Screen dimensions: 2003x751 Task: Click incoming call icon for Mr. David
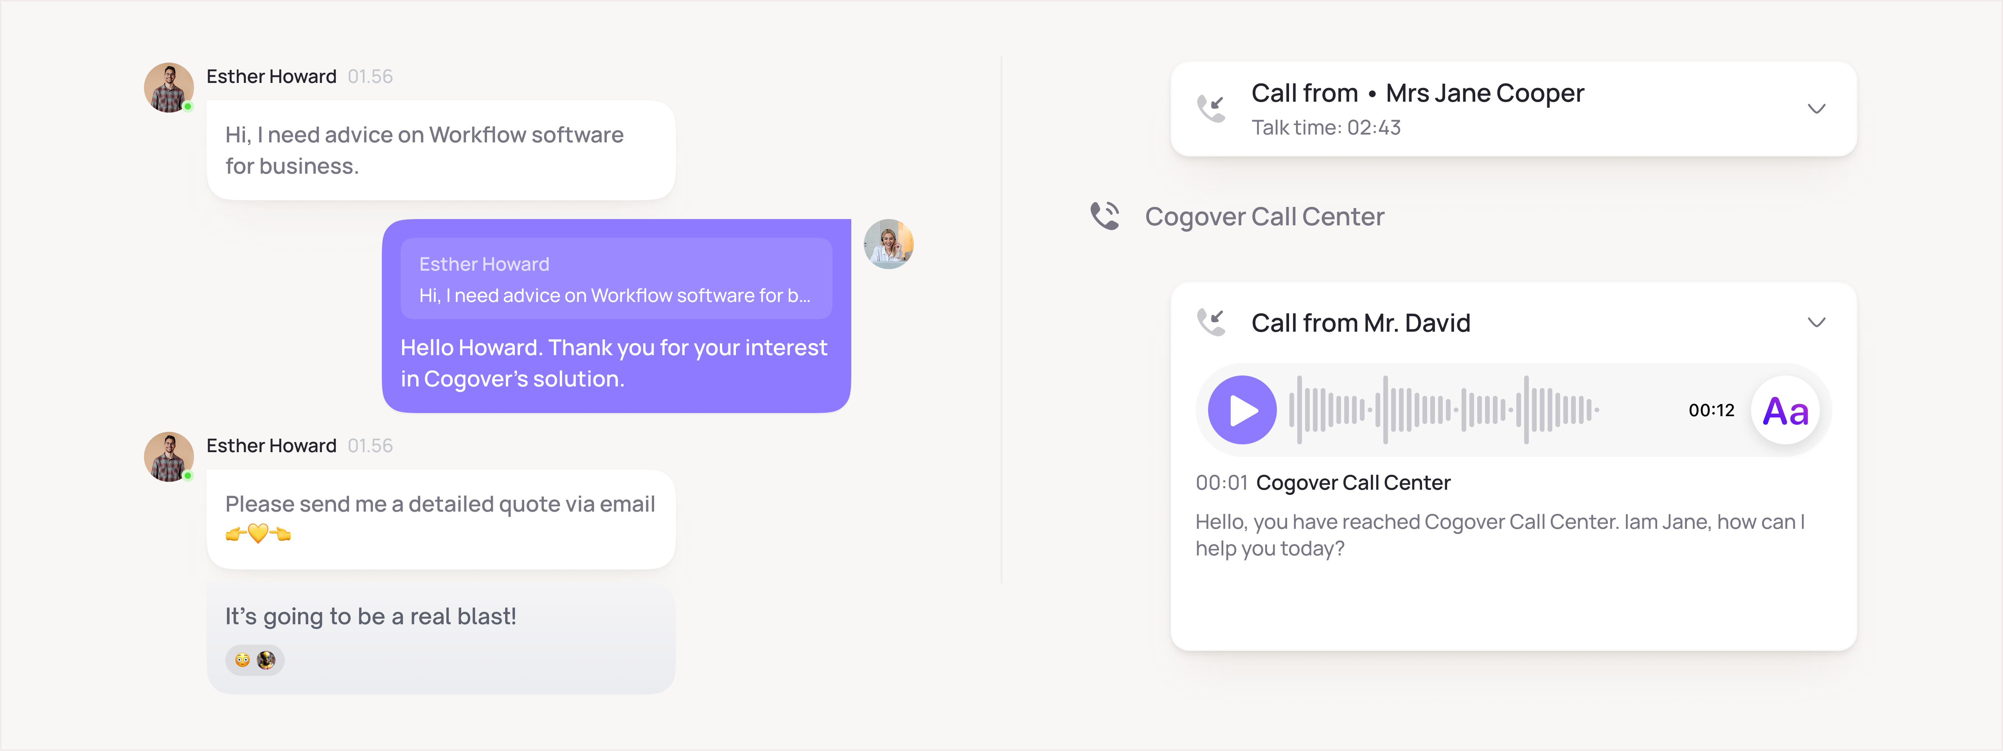pos(1211,323)
